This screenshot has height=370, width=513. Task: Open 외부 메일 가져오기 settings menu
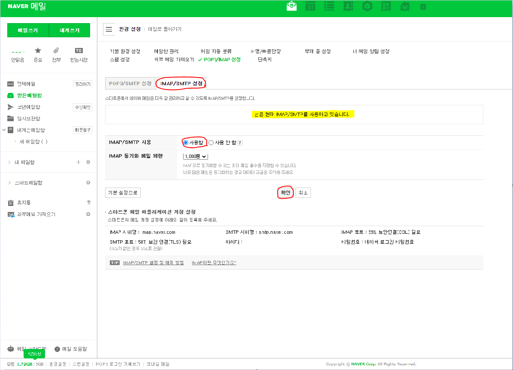174,60
